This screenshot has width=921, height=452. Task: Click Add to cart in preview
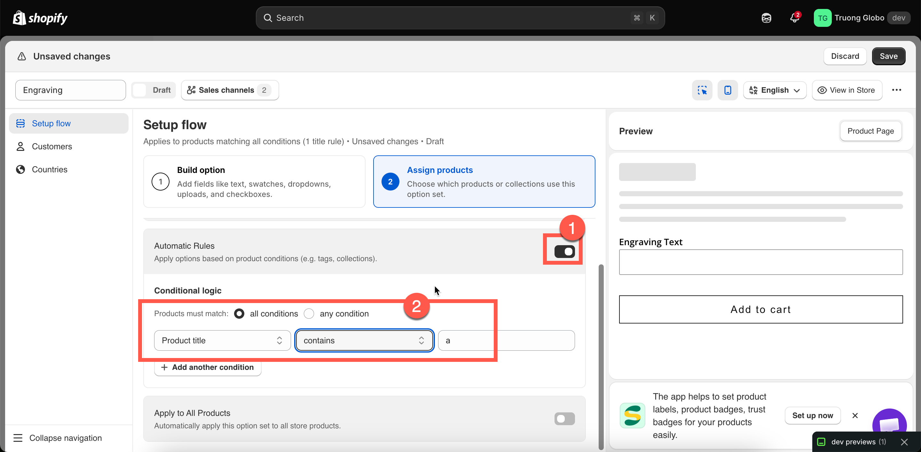(x=761, y=309)
